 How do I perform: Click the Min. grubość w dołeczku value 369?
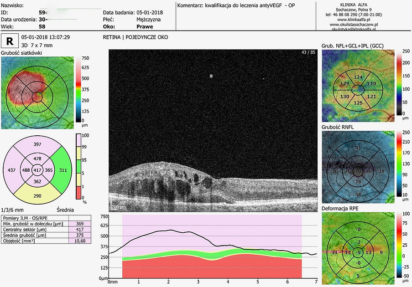[x=79, y=224]
